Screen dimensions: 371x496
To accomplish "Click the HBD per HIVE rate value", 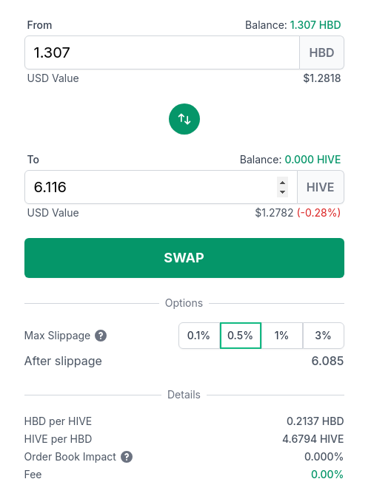I will click(x=315, y=421).
